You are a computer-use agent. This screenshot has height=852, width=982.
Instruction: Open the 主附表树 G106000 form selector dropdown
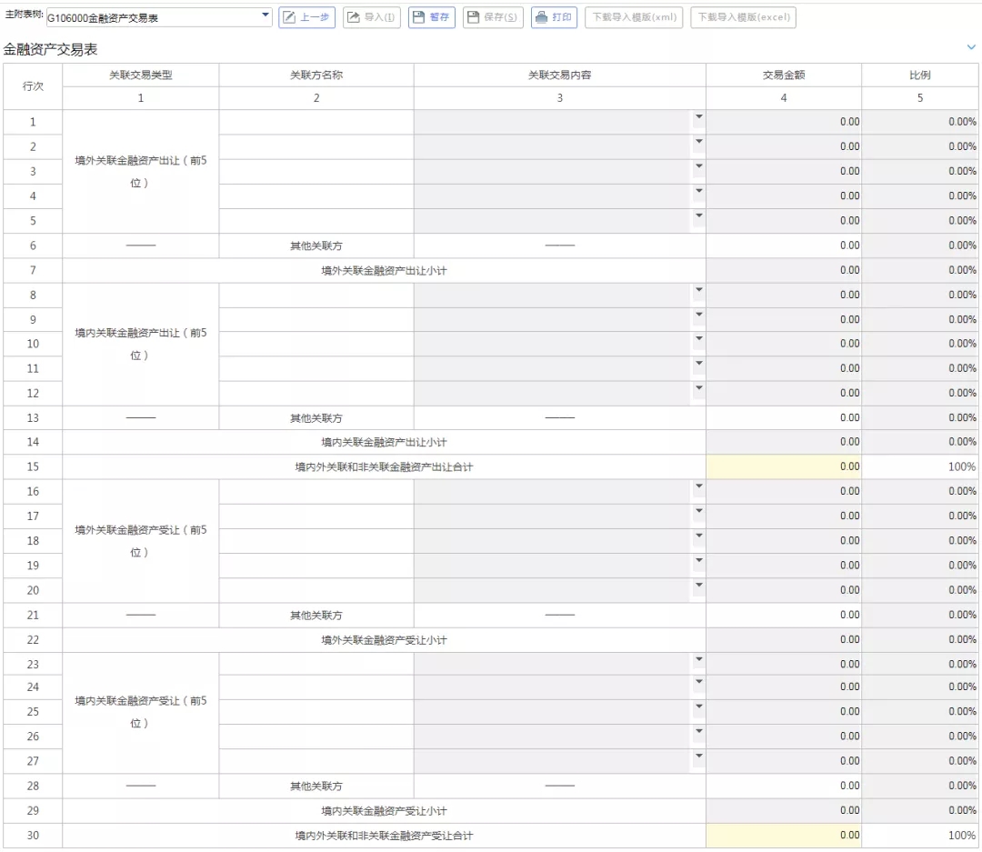tap(266, 16)
